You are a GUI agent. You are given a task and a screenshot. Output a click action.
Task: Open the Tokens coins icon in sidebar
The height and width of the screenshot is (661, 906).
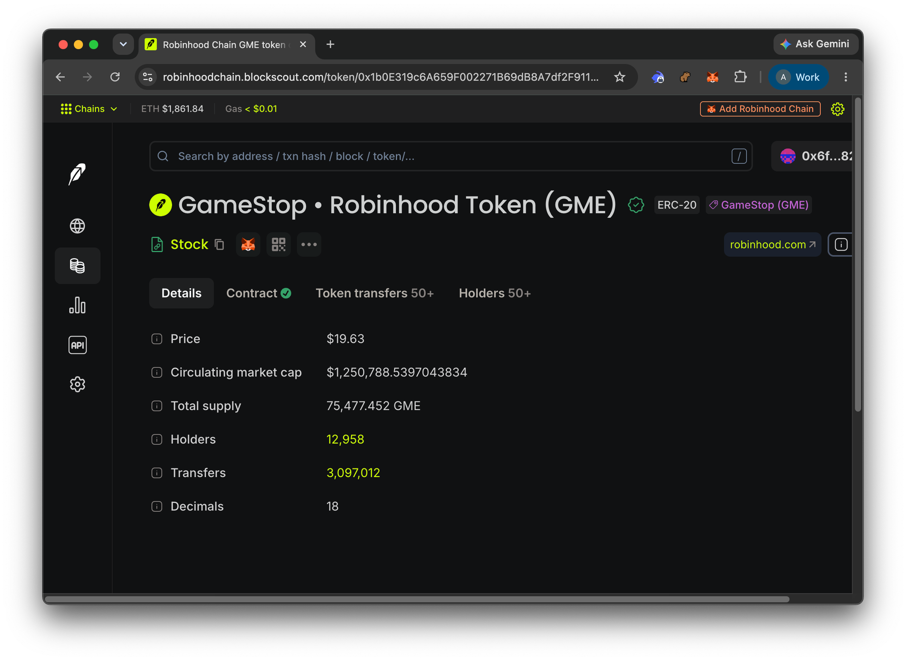tap(77, 265)
